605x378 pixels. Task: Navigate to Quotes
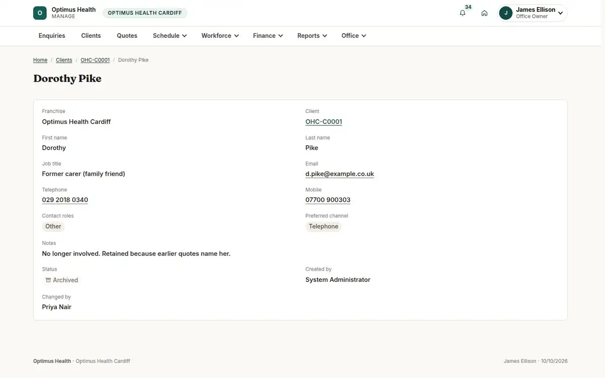[x=127, y=36]
